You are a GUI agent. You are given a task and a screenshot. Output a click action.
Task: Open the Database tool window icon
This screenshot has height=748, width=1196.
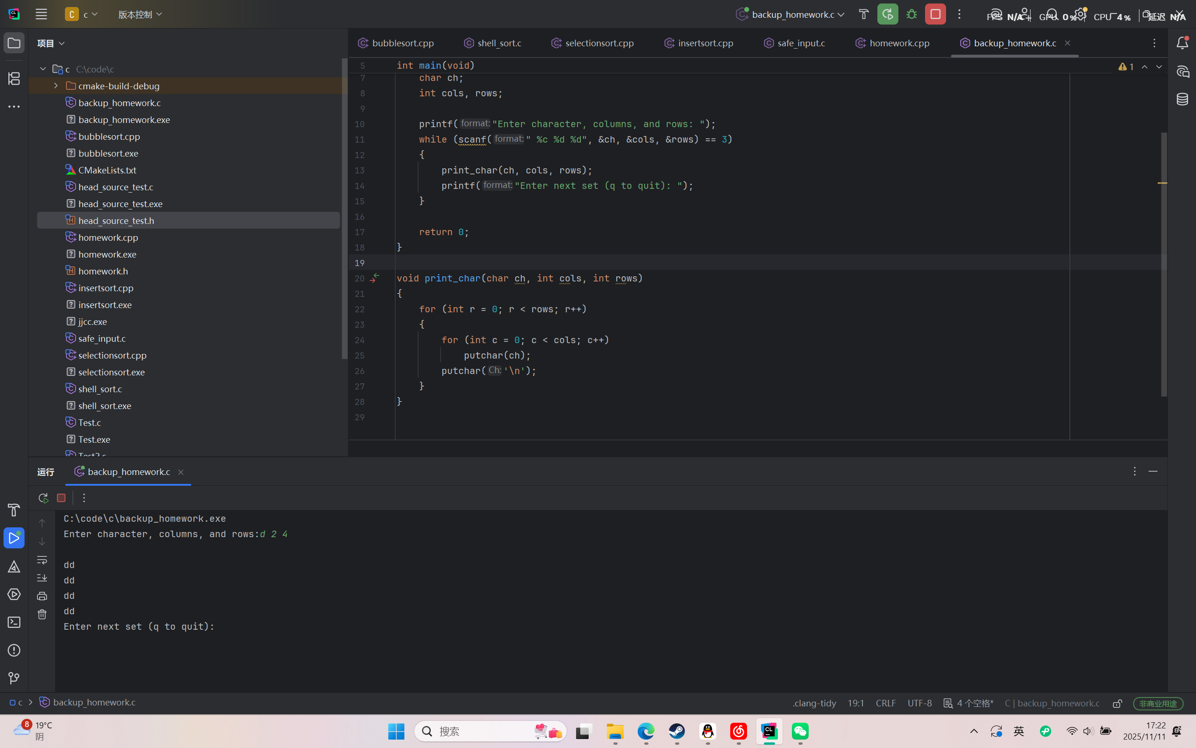click(x=1182, y=99)
